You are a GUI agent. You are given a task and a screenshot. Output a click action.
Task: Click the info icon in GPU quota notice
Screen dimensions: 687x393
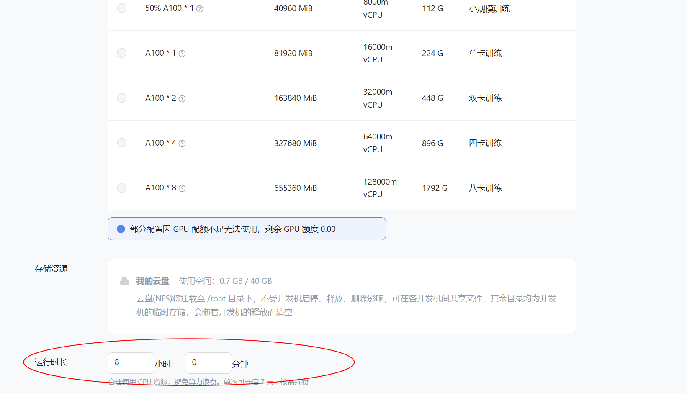coord(121,229)
